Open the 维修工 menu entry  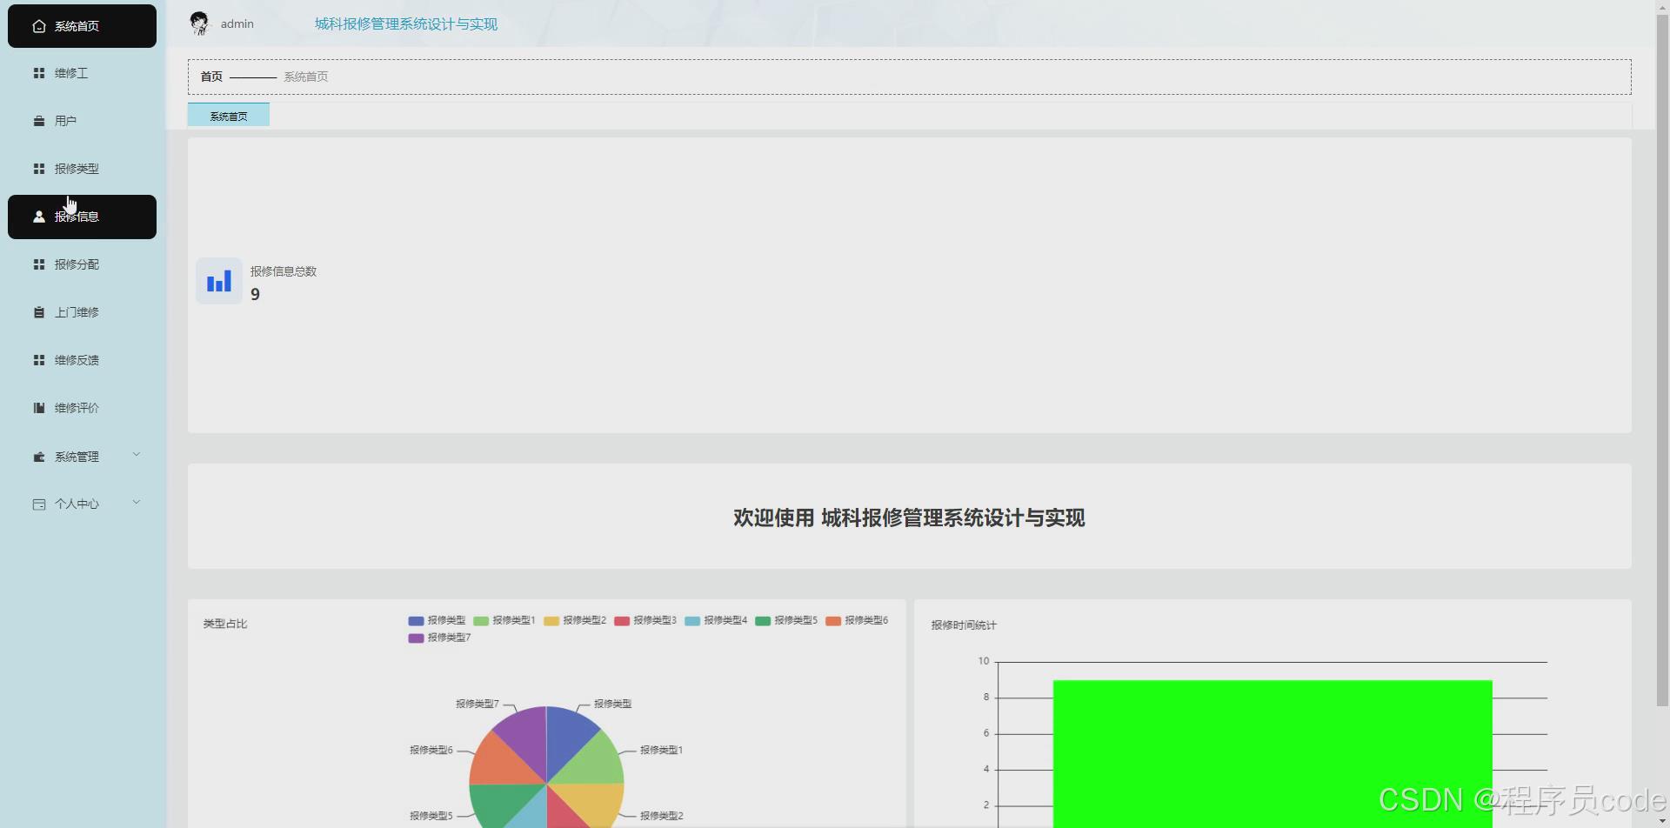(x=82, y=73)
